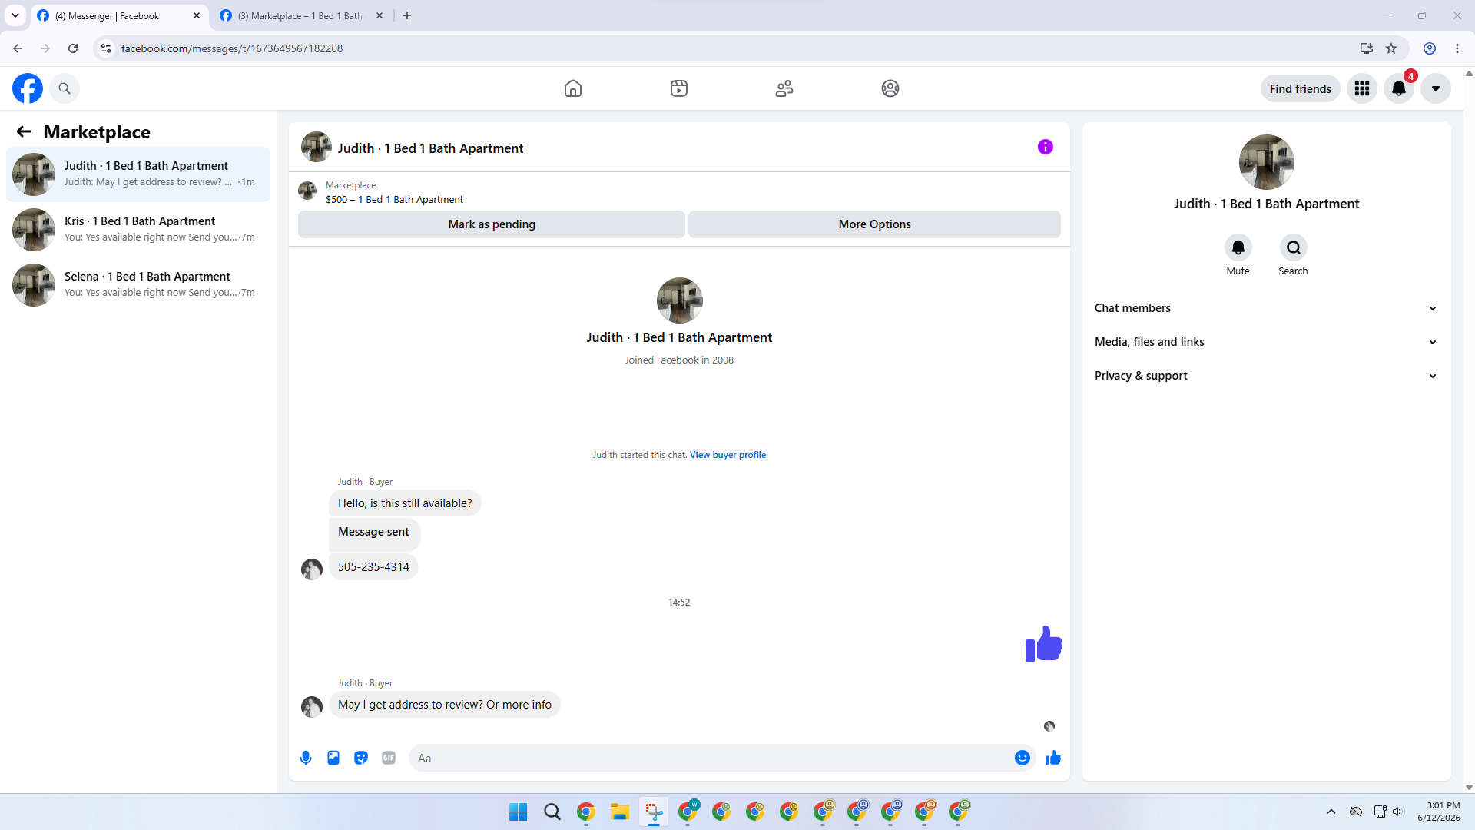Open the GIF picker icon
Viewport: 1475px width, 830px height.
(389, 758)
